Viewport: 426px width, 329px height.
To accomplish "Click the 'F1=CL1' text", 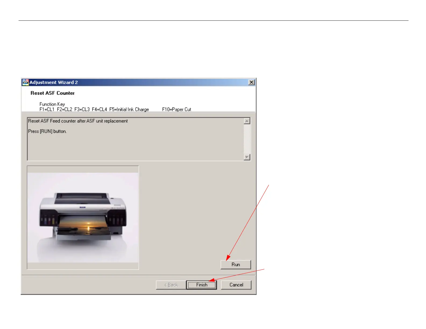I will 47,109.
